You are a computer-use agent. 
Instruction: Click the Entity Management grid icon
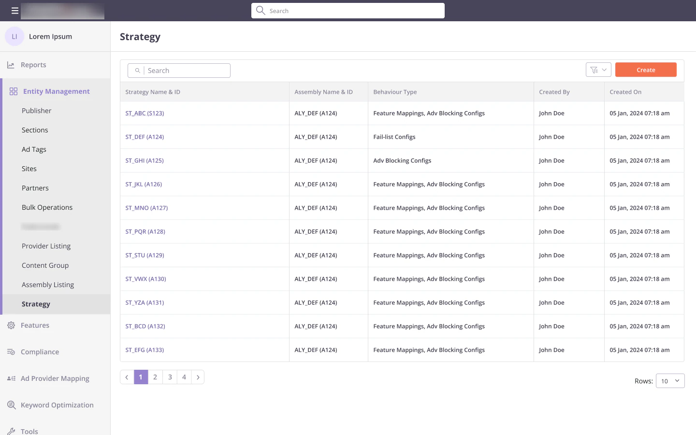14,91
